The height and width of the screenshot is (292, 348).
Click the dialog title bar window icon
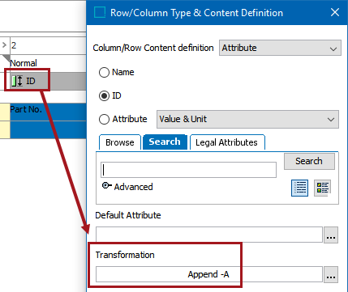pyautogui.click(x=100, y=13)
